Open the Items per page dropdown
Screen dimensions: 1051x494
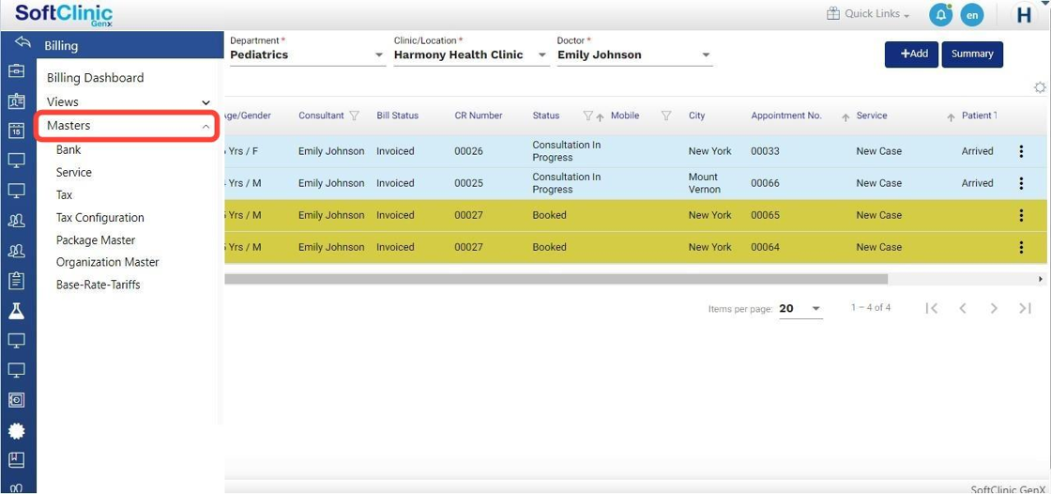tap(800, 309)
